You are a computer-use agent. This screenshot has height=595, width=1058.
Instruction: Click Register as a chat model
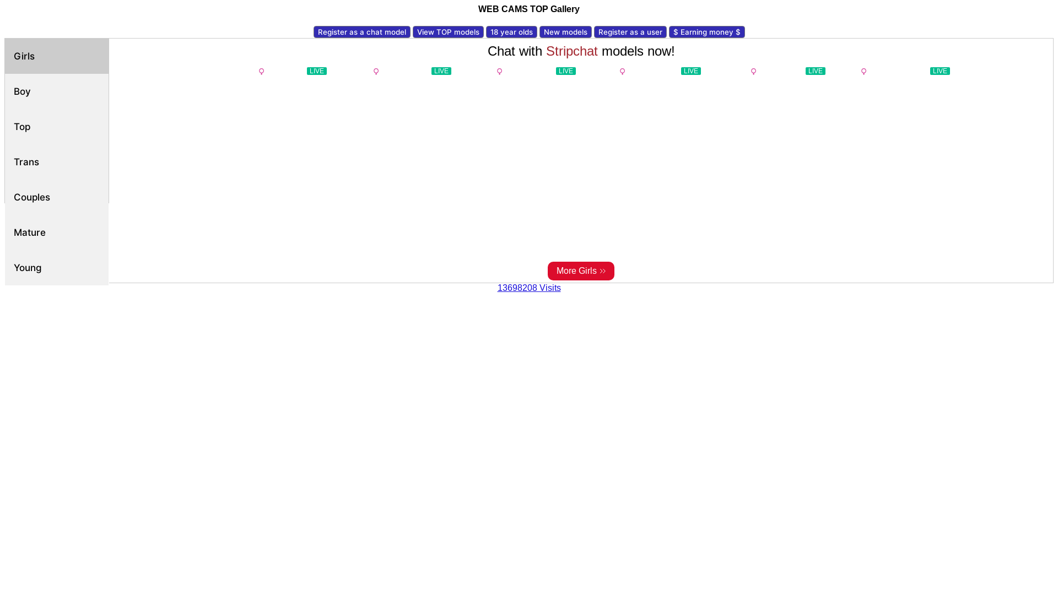[x=362, y=32]
